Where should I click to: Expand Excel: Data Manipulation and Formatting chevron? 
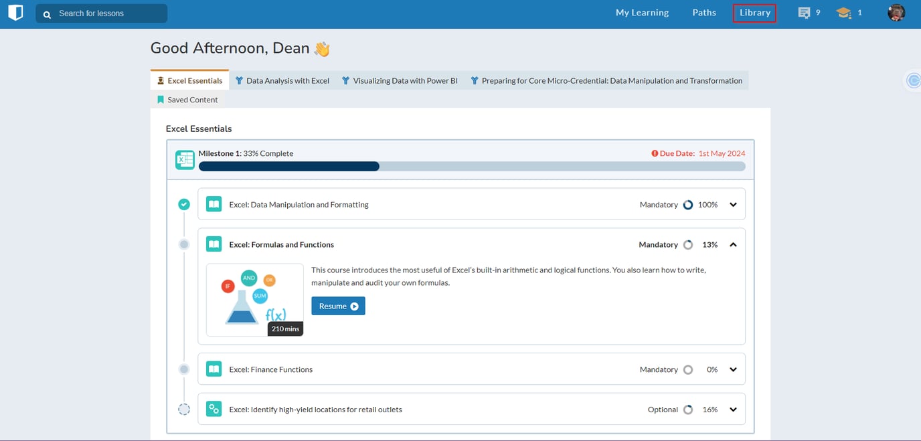pos(733,205)
